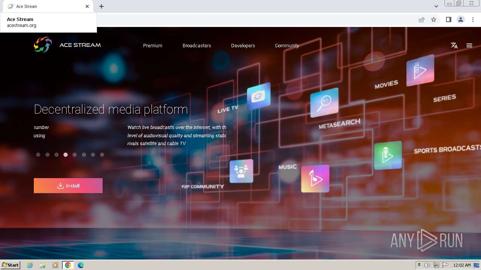Select the active fourth carousel dot
Screen dimensions: 481x270
(x=65, y=154)
